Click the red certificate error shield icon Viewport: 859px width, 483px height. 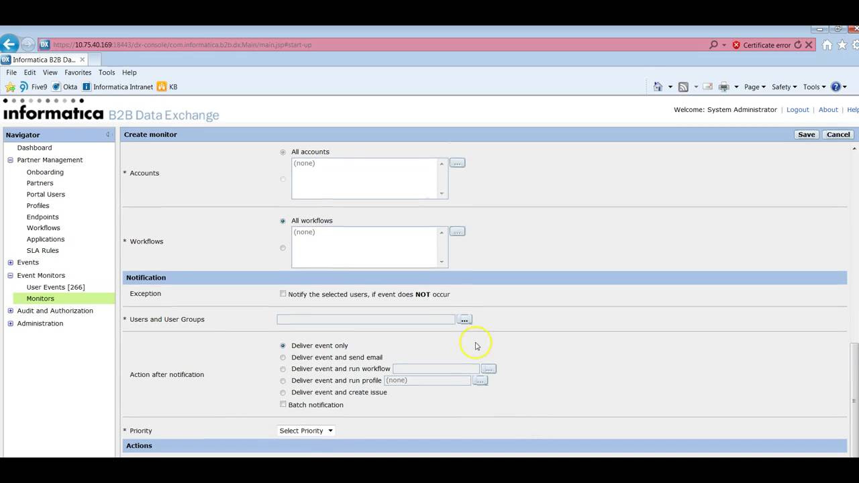tap(736, 45)
